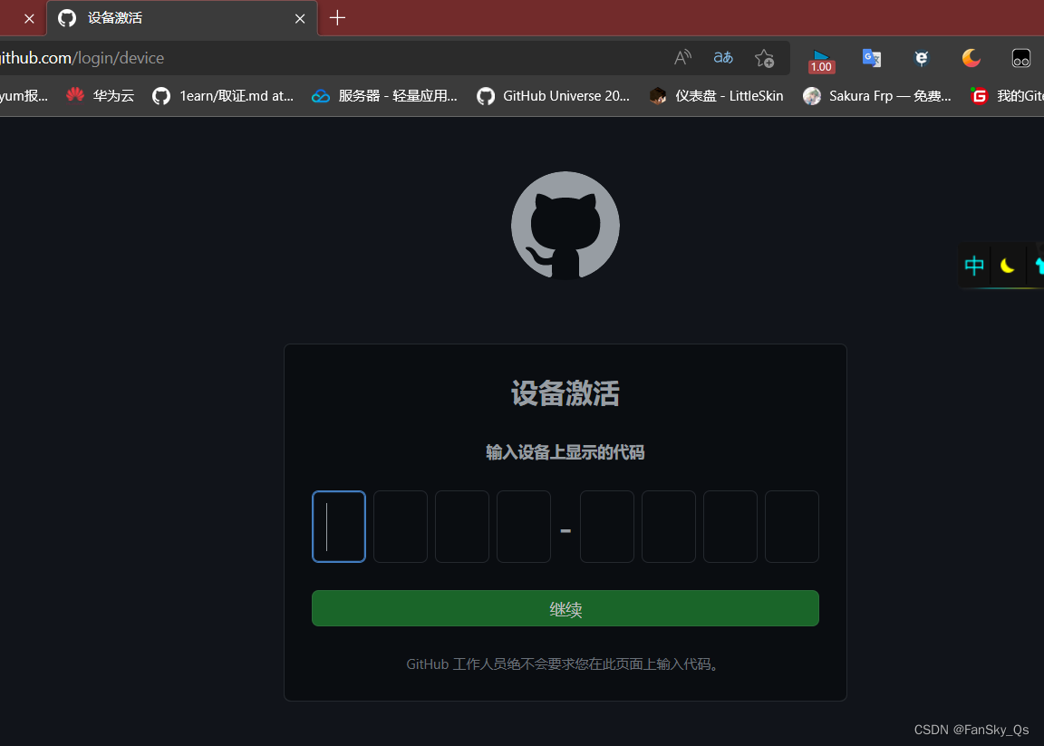Open the 1earn/取证.md bookmark
Image resolution: width=1044 pixels, height=746 pixels.
pyautogui.click(x=223, y=96)
